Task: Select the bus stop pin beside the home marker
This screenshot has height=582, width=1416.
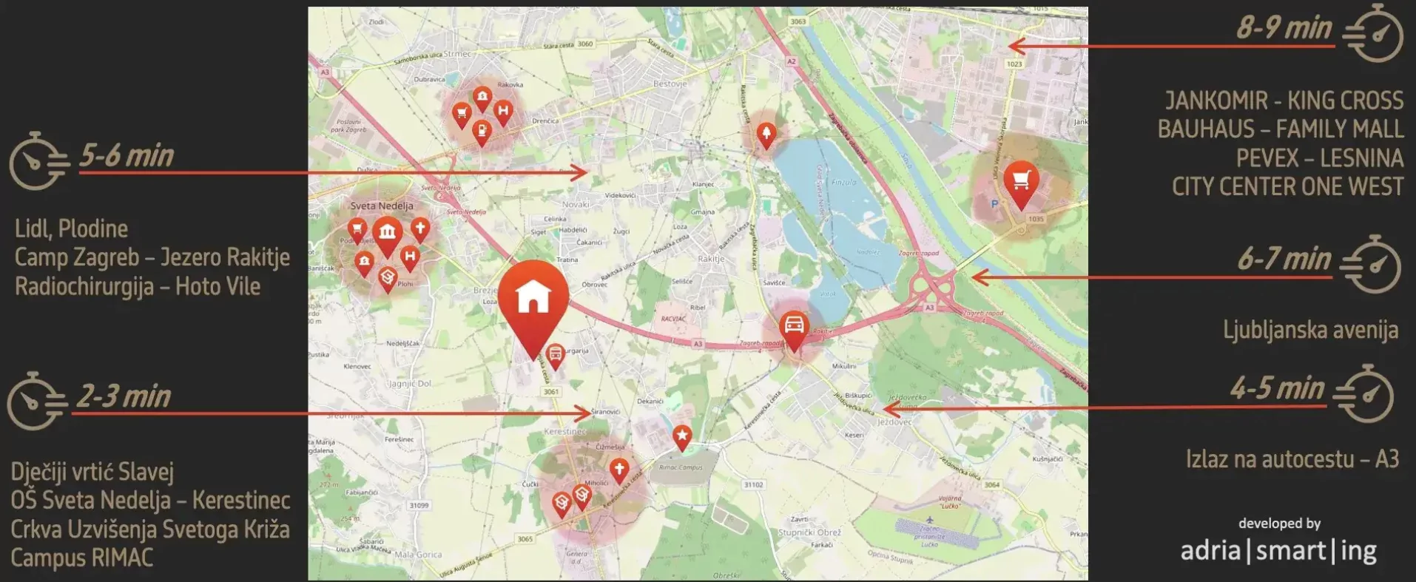Action: pos(555,356)
